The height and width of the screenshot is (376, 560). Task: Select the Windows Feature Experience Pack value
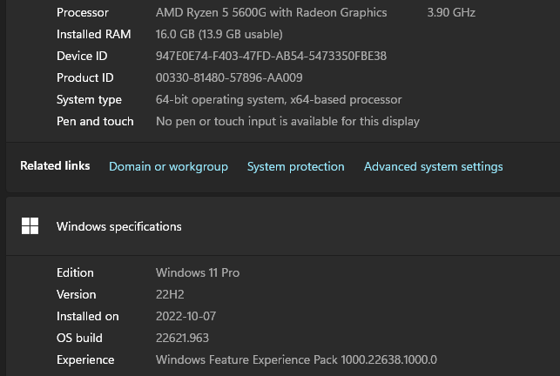click(296, 360)
